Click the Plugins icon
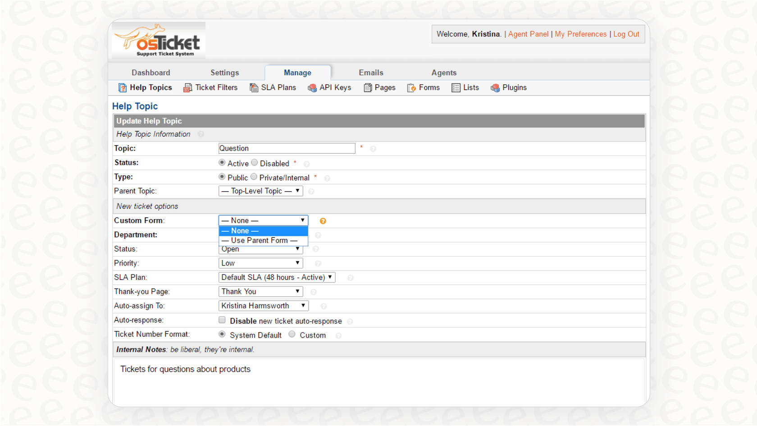 [496, 87]
